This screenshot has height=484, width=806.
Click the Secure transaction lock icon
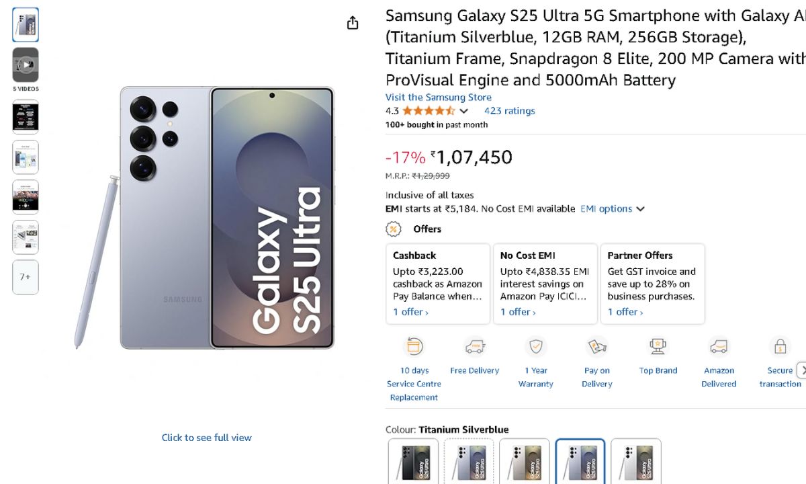780,347
